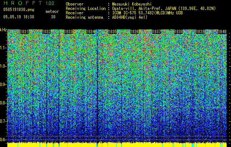
Task: Click the 0.8 frequency axis label
Action: pyautogui.click(x=3, y=103)
